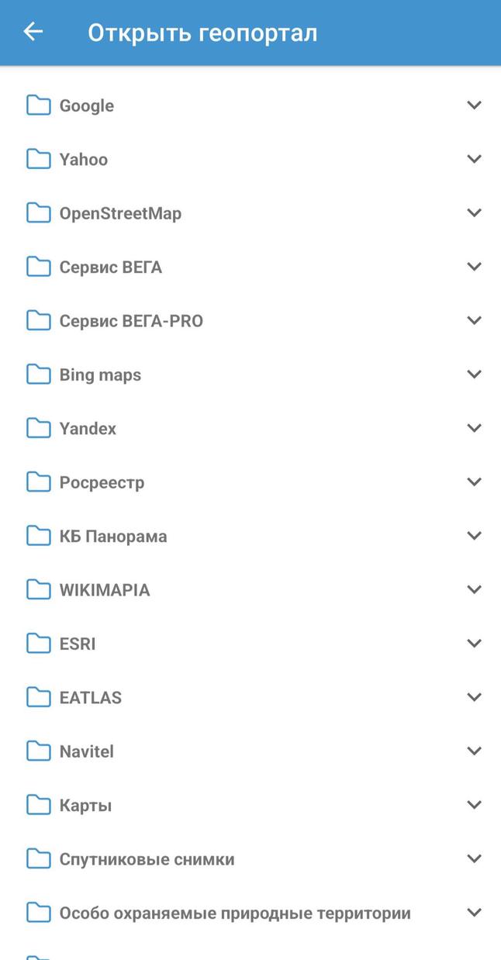
Task: Click the Navitel folder icon
Action: [38, 751]
